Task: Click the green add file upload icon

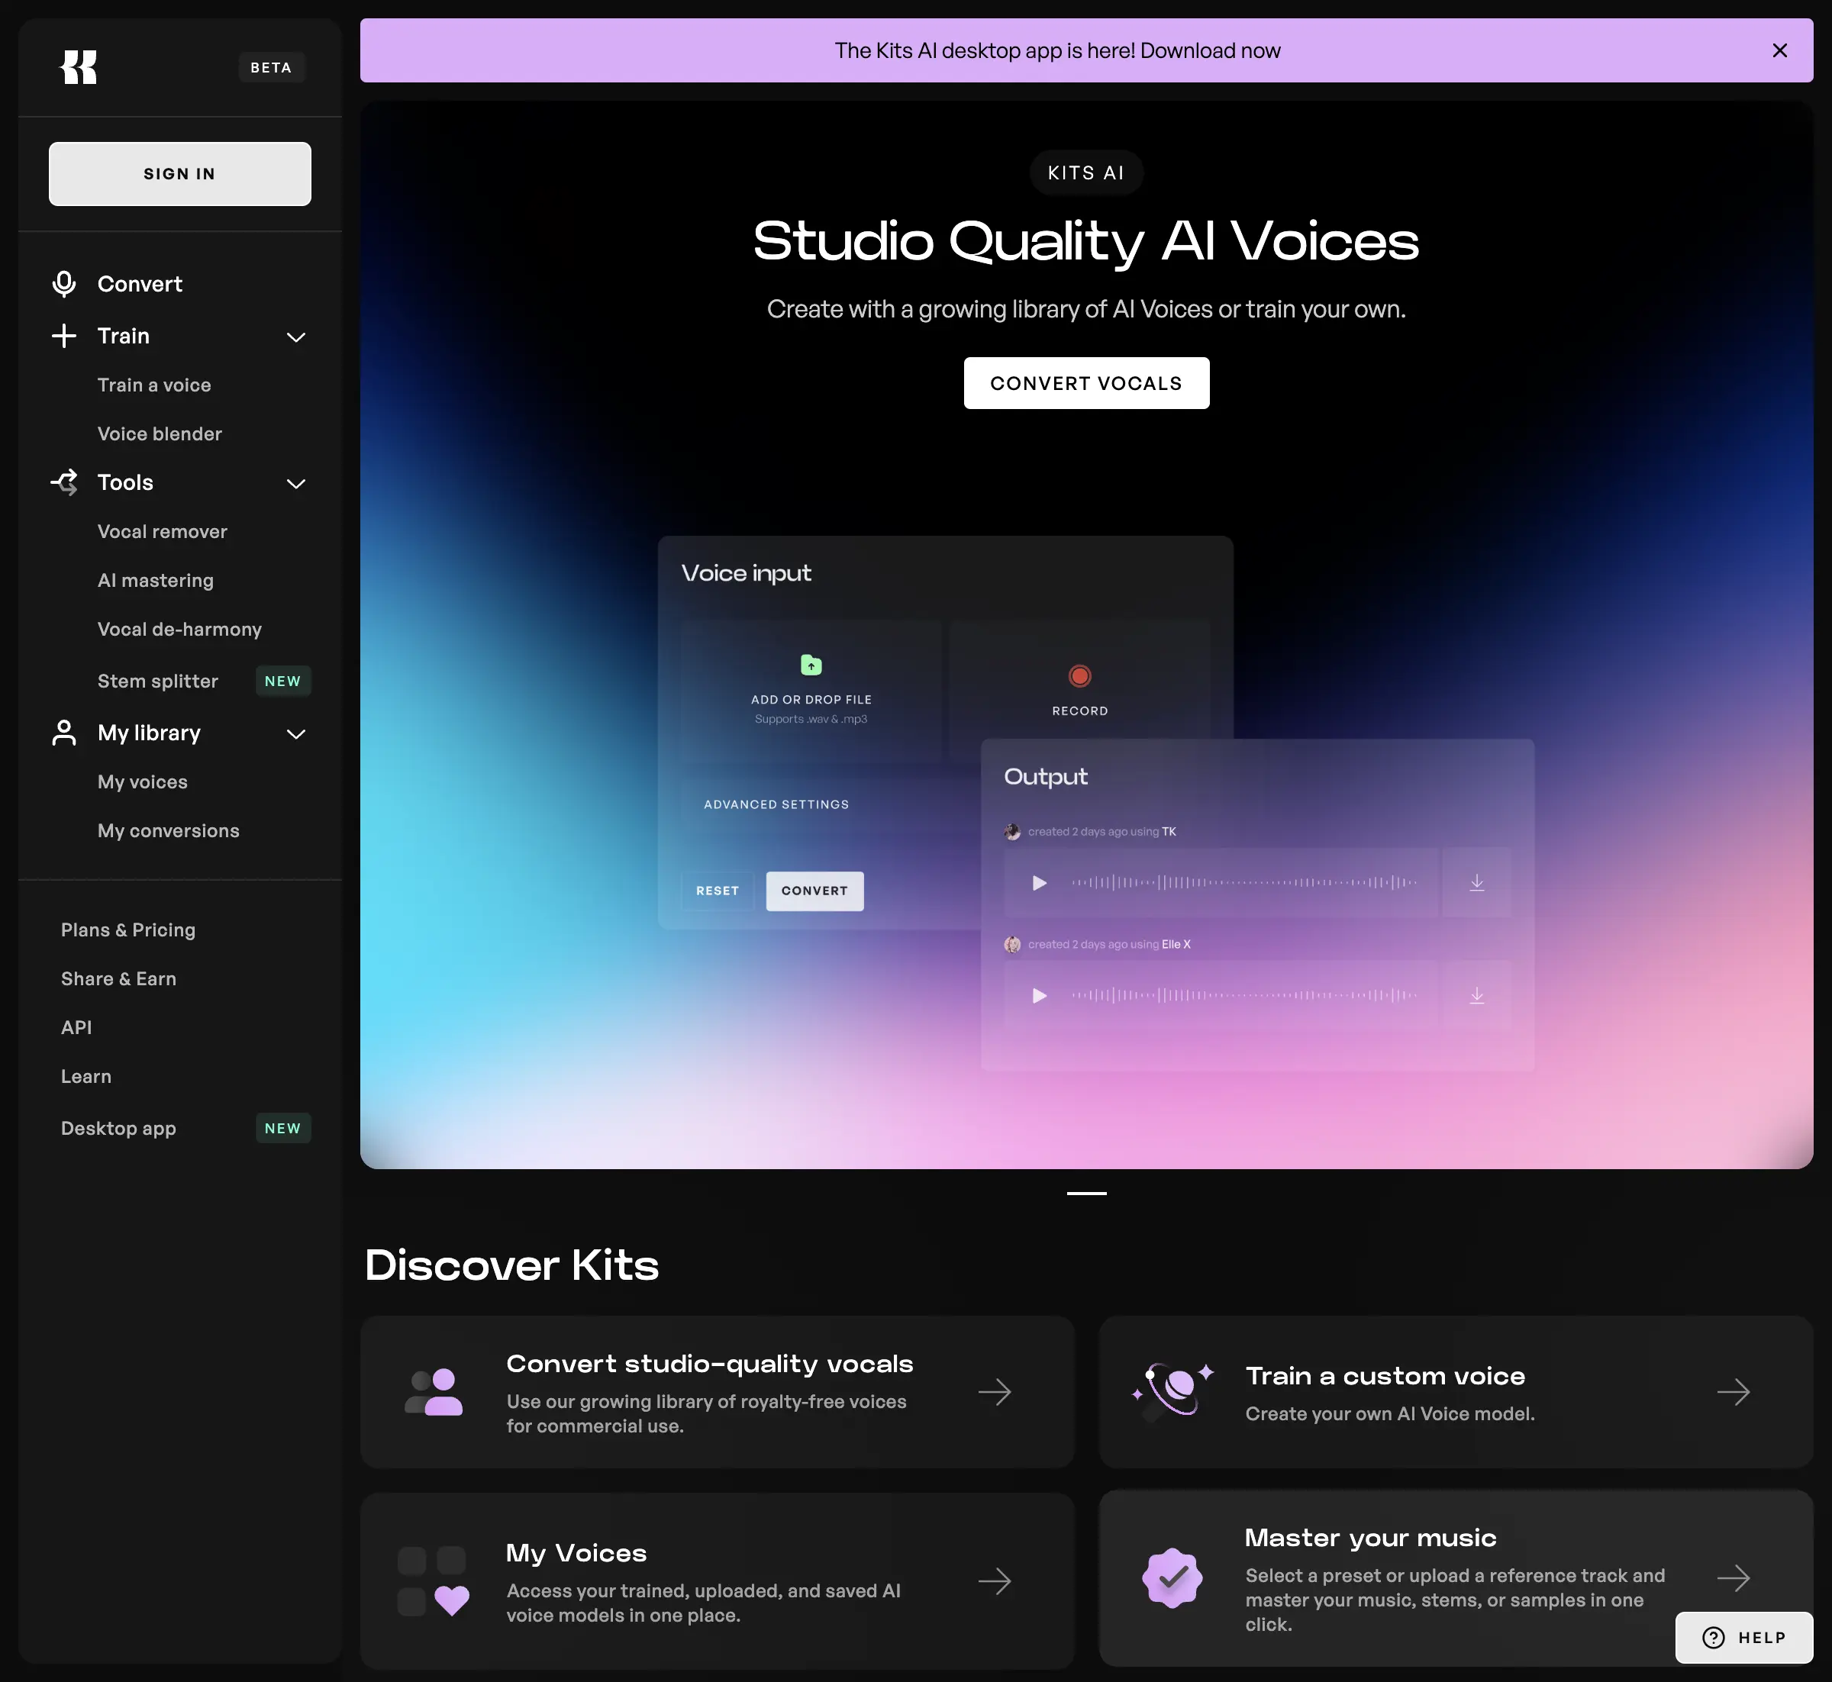Action: 811,665
